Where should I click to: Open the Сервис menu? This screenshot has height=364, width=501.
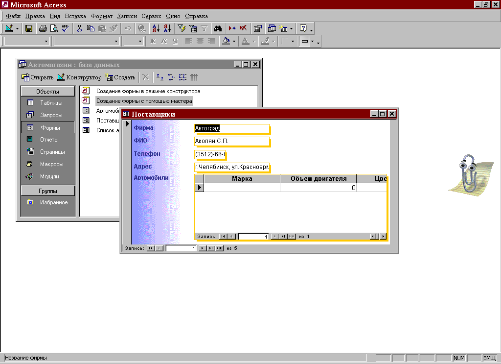151,16
